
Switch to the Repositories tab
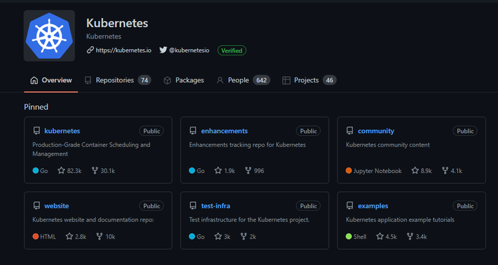(x=118, y=80)
